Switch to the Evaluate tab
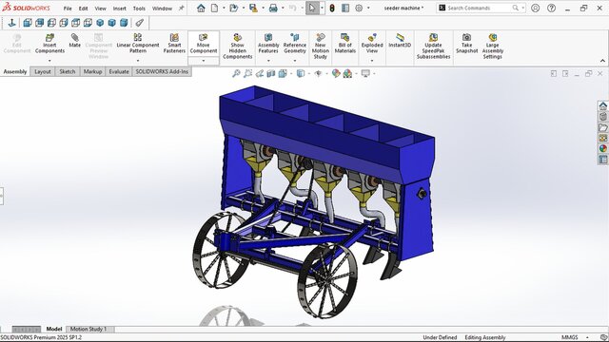 coord(119,72)
